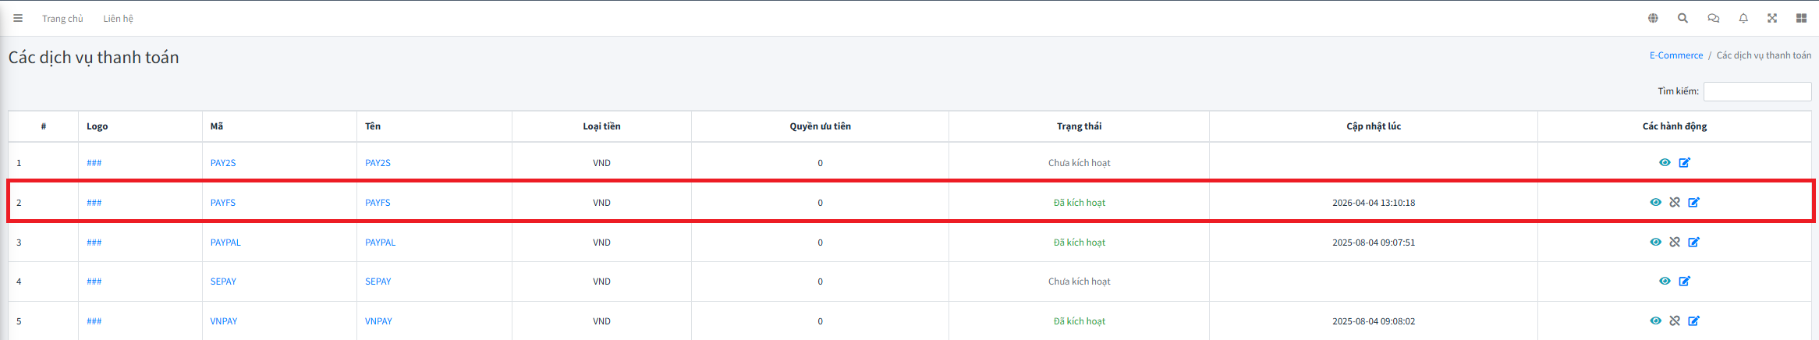Open the PAYPAL code link
Viewport: 1819px width, 340px height.
coord(225,243)
